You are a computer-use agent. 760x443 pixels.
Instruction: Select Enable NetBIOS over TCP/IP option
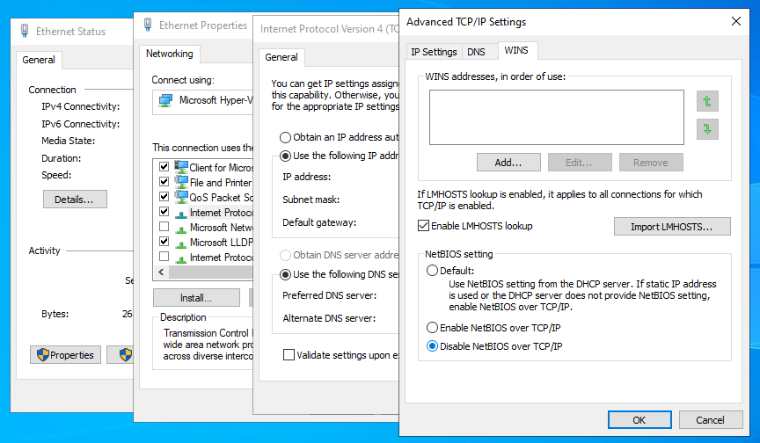pyautogui.click(x=432, y=327)
